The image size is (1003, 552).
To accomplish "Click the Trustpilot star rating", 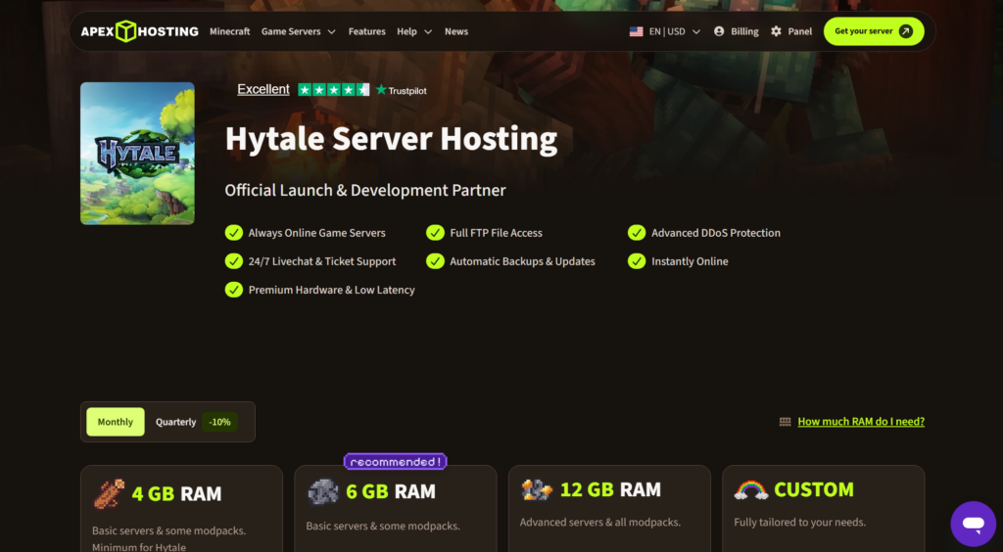I will (333, 90).
